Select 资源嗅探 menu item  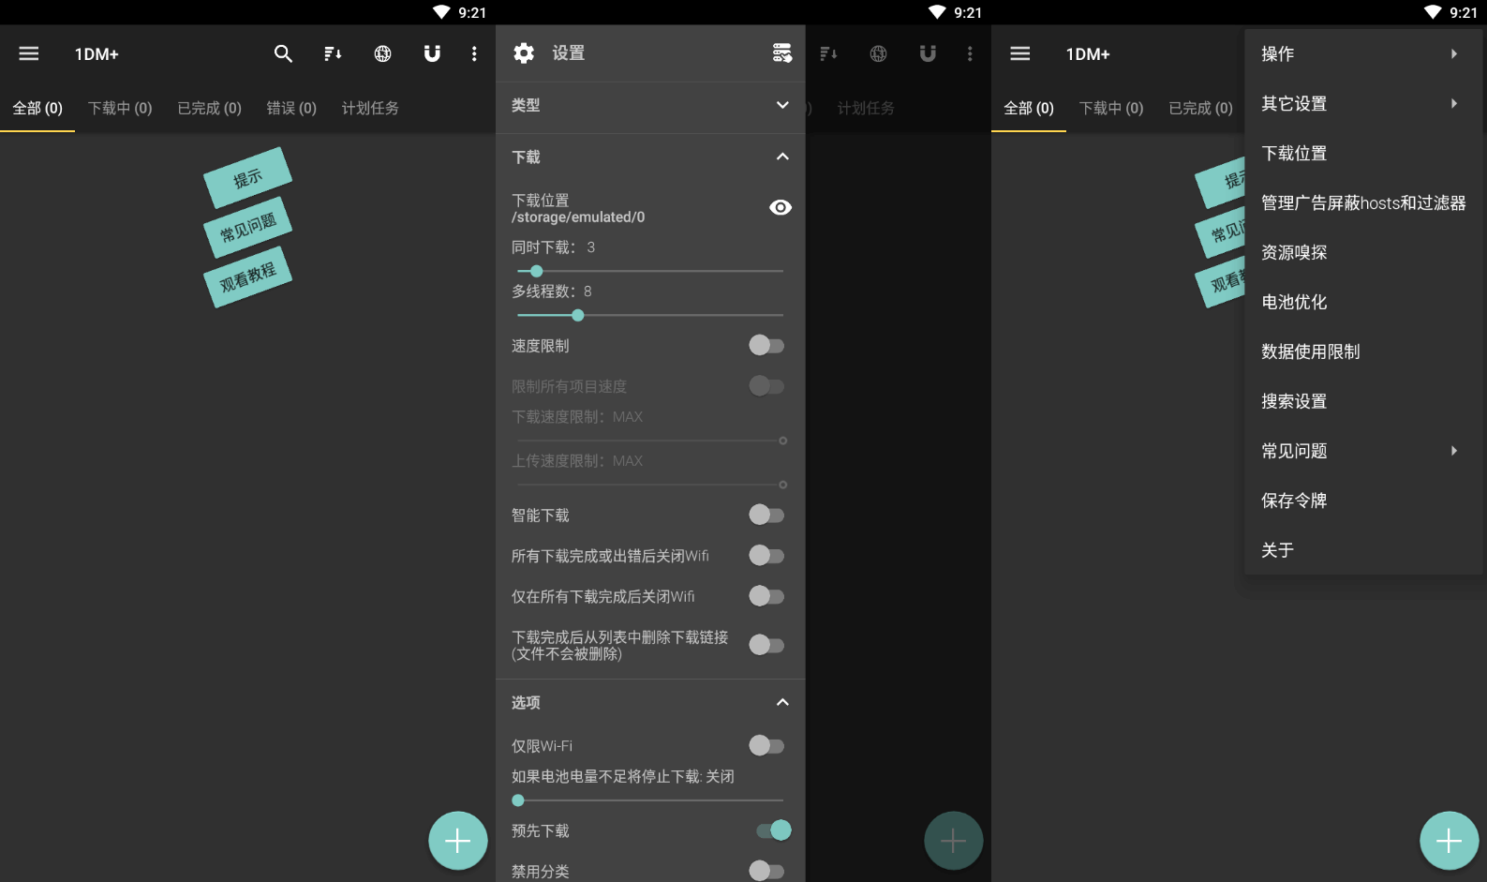[1365, 252]
